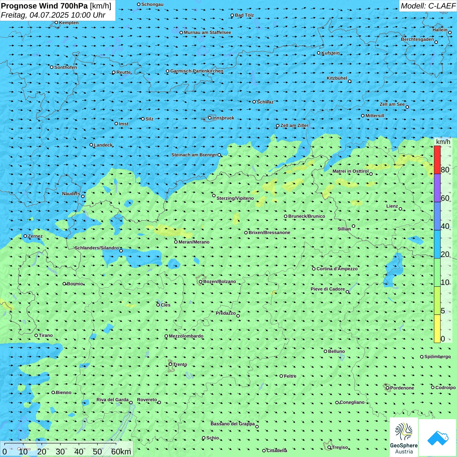The image size is (457, 457).
Task: Click the 'Brixen/Bressanone' label
Action: pyautogui.click(x=269, y=232)
